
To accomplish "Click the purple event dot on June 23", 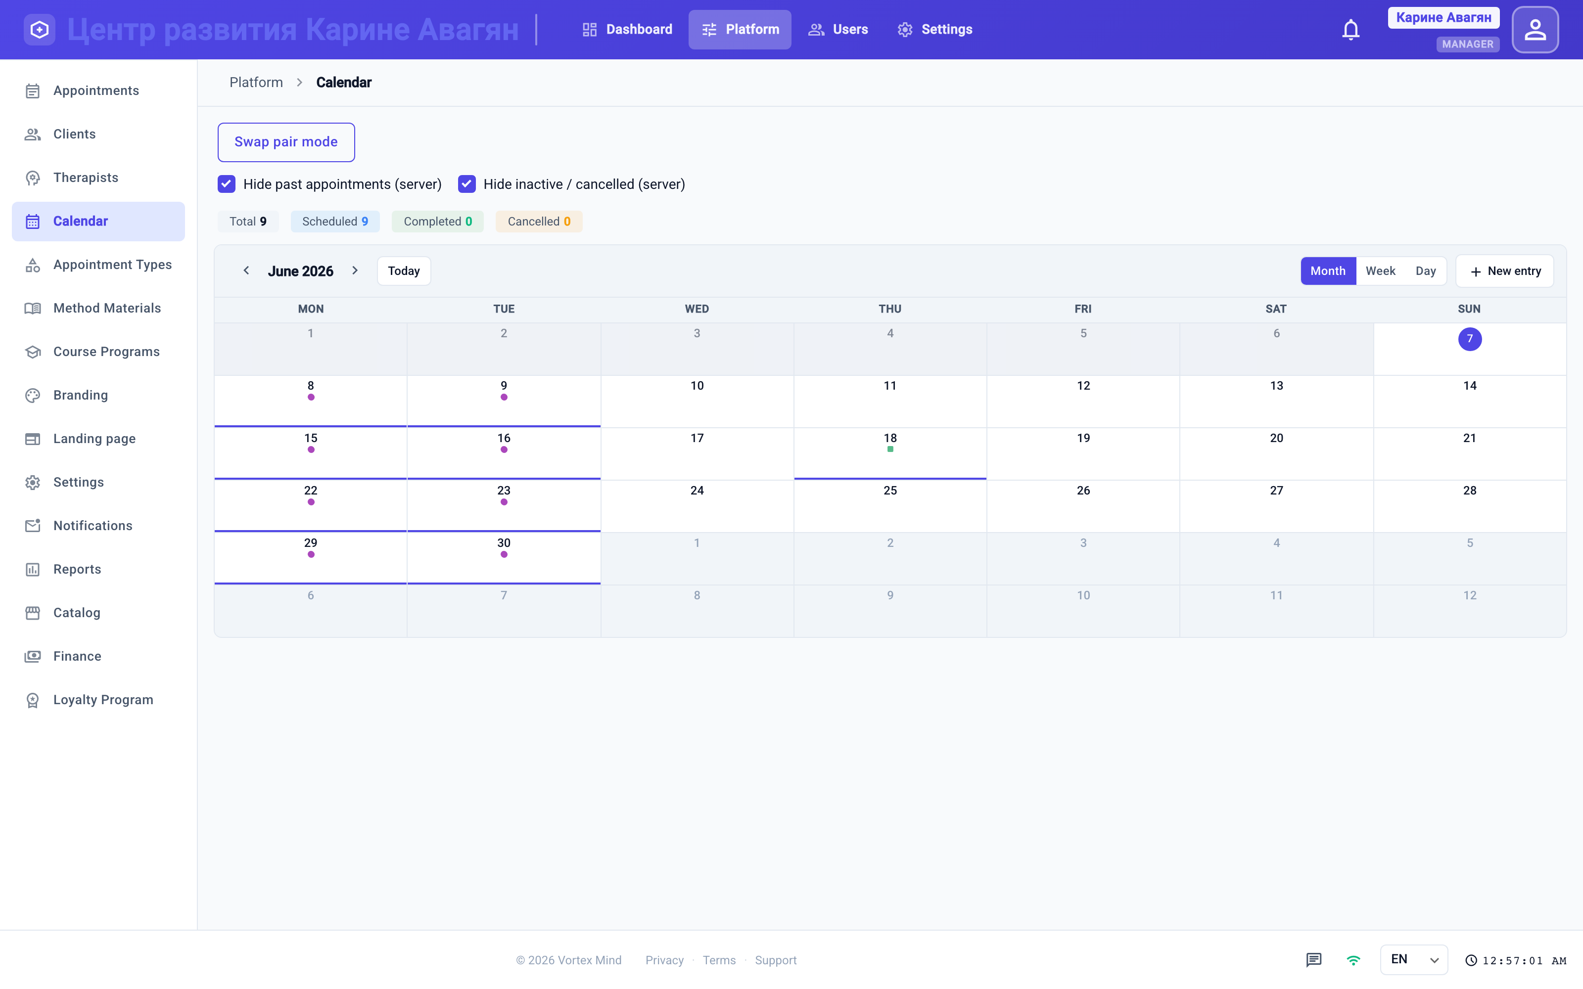I will pos(504,502).
